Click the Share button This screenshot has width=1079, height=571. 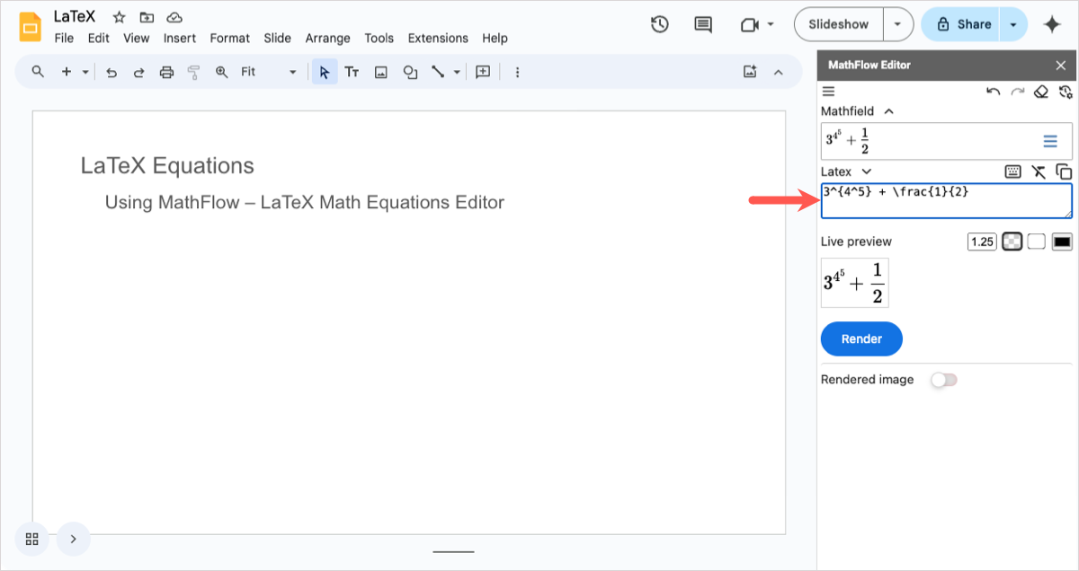tap(961, 24)
